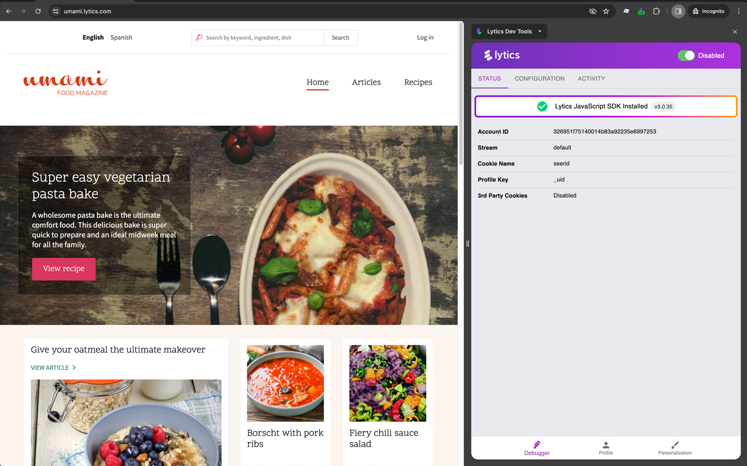Click the Lytics logo in panel header
The width and height of the screenshot is (747, 466).
point(502,55)
